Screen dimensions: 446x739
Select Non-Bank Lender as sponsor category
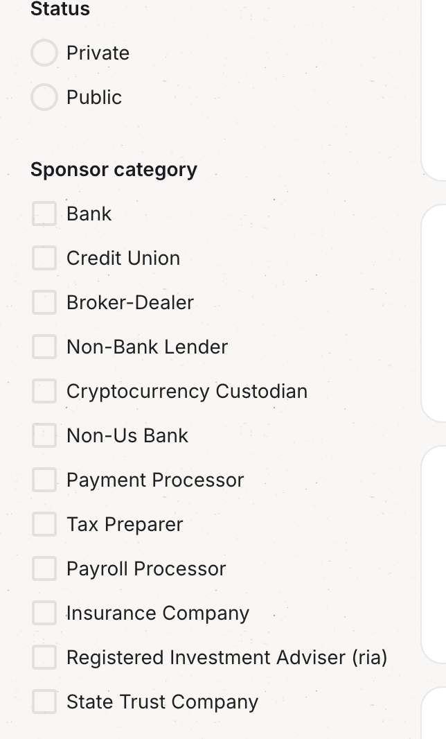coord(44,347)
